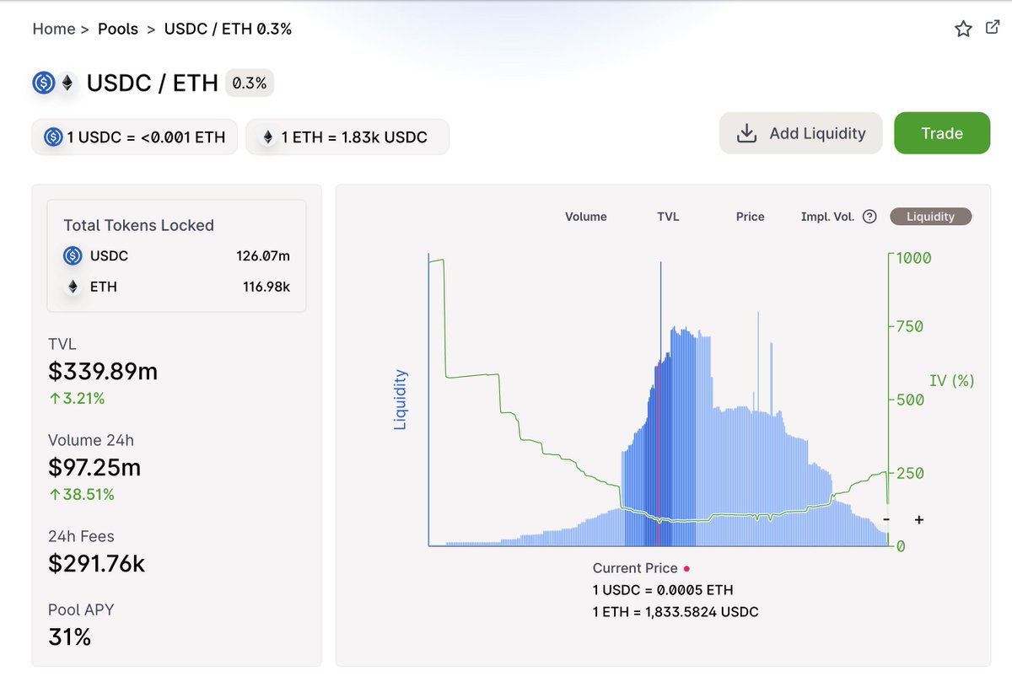Viewport: 1012px width, 682px height.
Task: Click Add Liquidity button
Action: [800, 133]
